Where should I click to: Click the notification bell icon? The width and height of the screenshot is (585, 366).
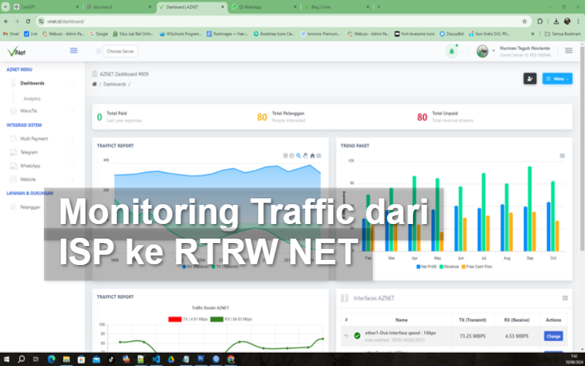pyautogui.click(x=452, y=51)
